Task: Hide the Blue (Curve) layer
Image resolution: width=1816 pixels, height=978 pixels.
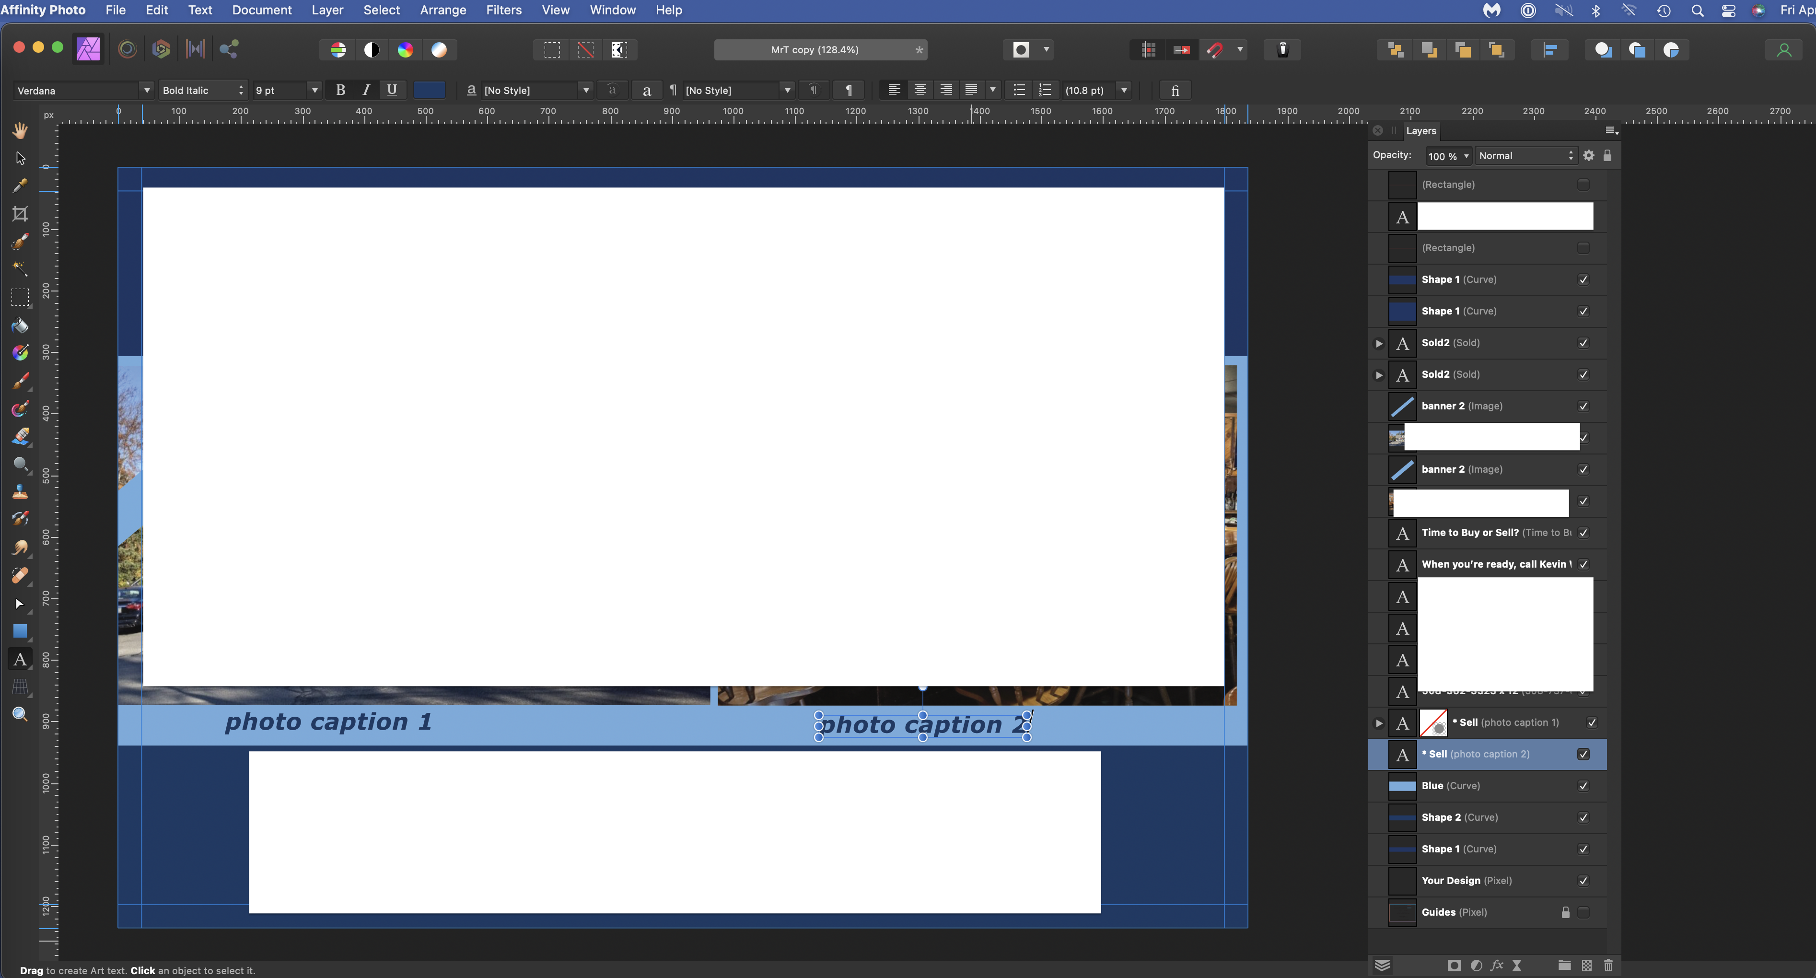Action: 1583,785
